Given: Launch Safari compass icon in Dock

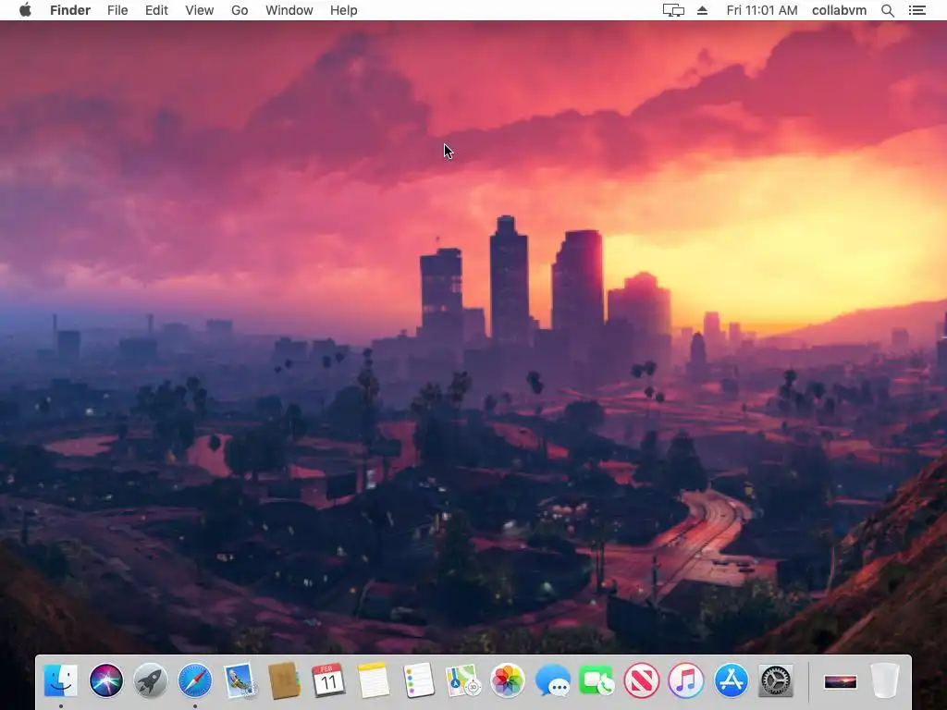Looking at the screenshot, I should point(195,680).
